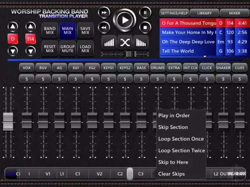Mute the VOX channel
Viewport: 250px width, 187px height.
tap(26, 68)
